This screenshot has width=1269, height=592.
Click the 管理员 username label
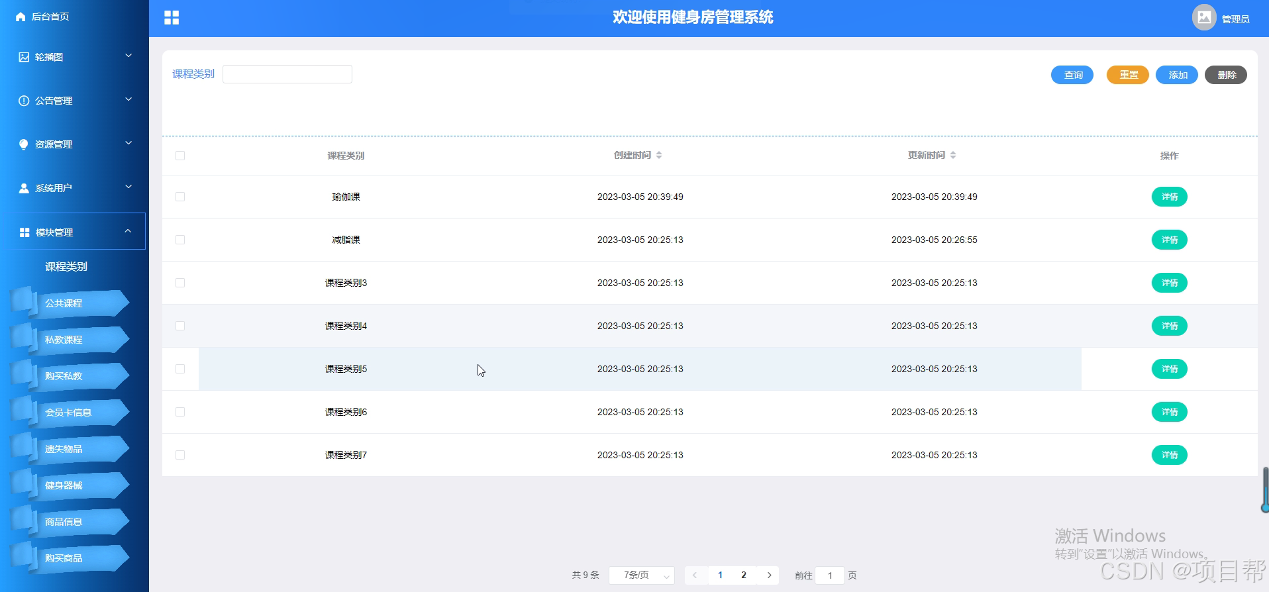point(1235,19)
